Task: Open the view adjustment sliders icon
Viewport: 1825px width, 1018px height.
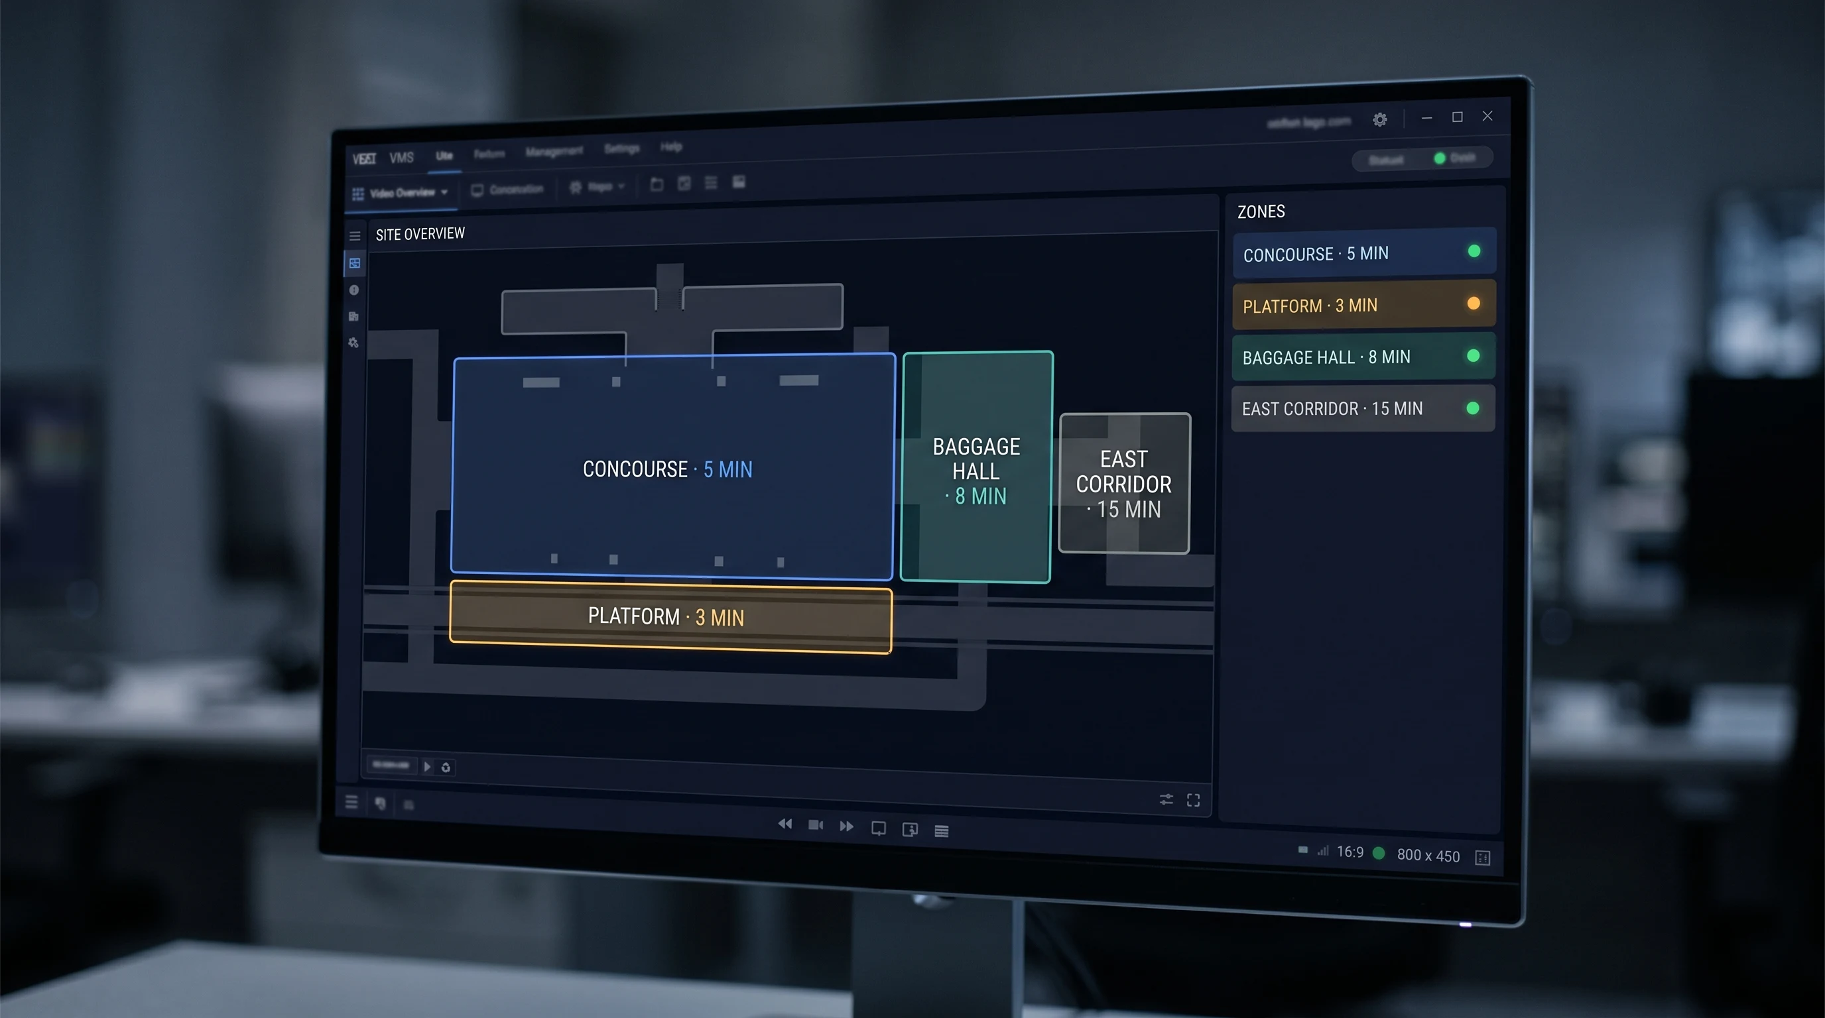Action: 1166,799
